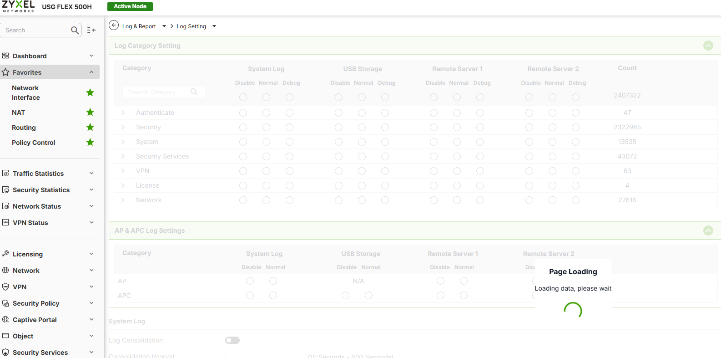
Task: Click the Active Node badge
Action: click(130, 6)
